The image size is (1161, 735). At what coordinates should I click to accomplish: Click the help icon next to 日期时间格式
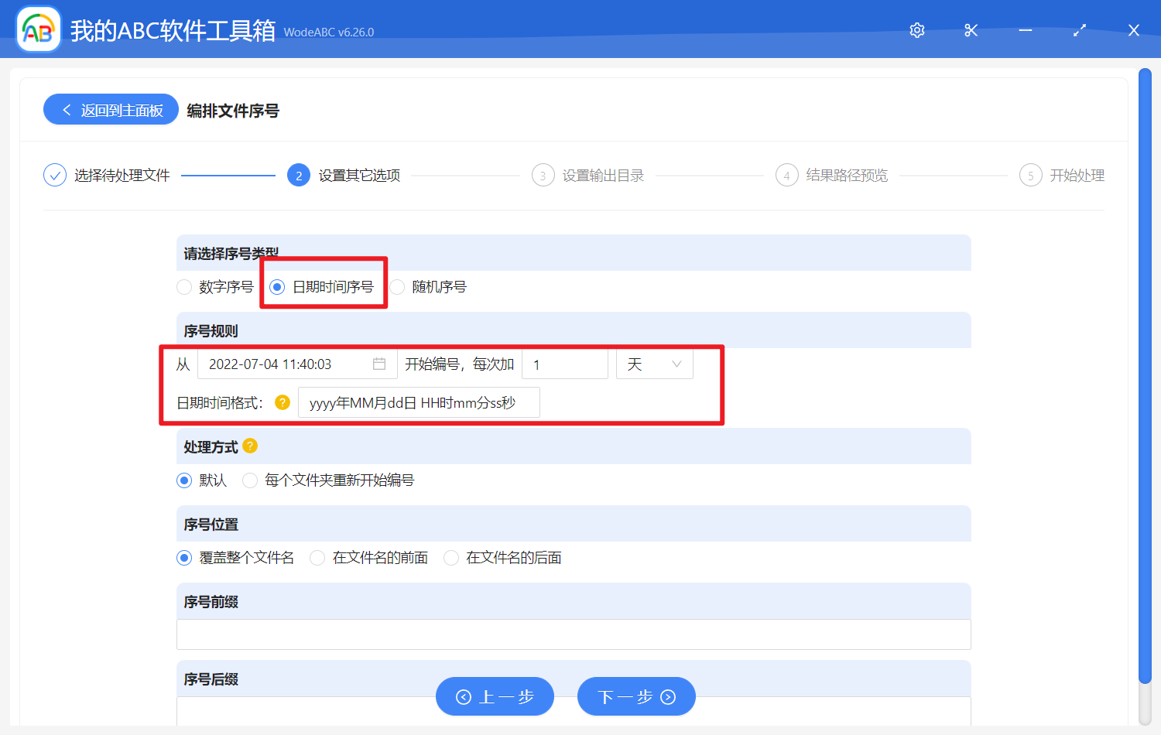point(283,402)
